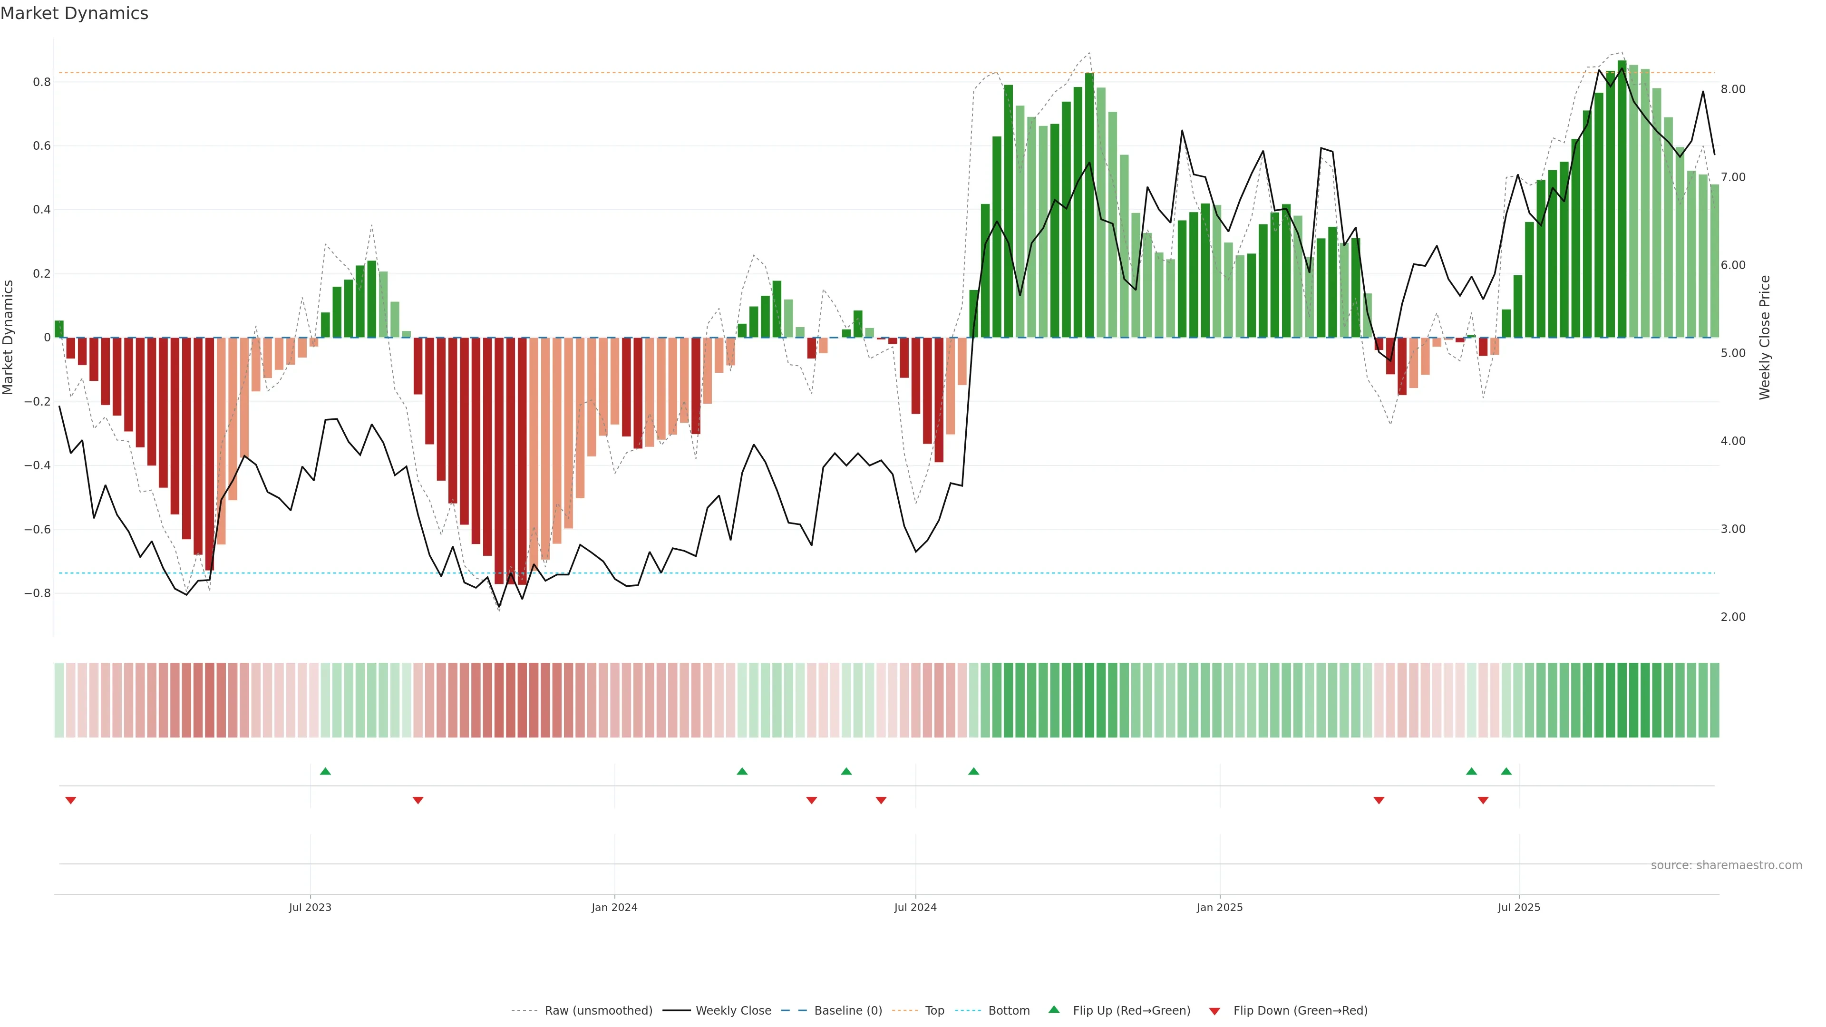Click the red flip-down marker just before Jul 2024
Viewport: 1826px width, 1027px height.
pyautogui.click(x=881, y=800)
